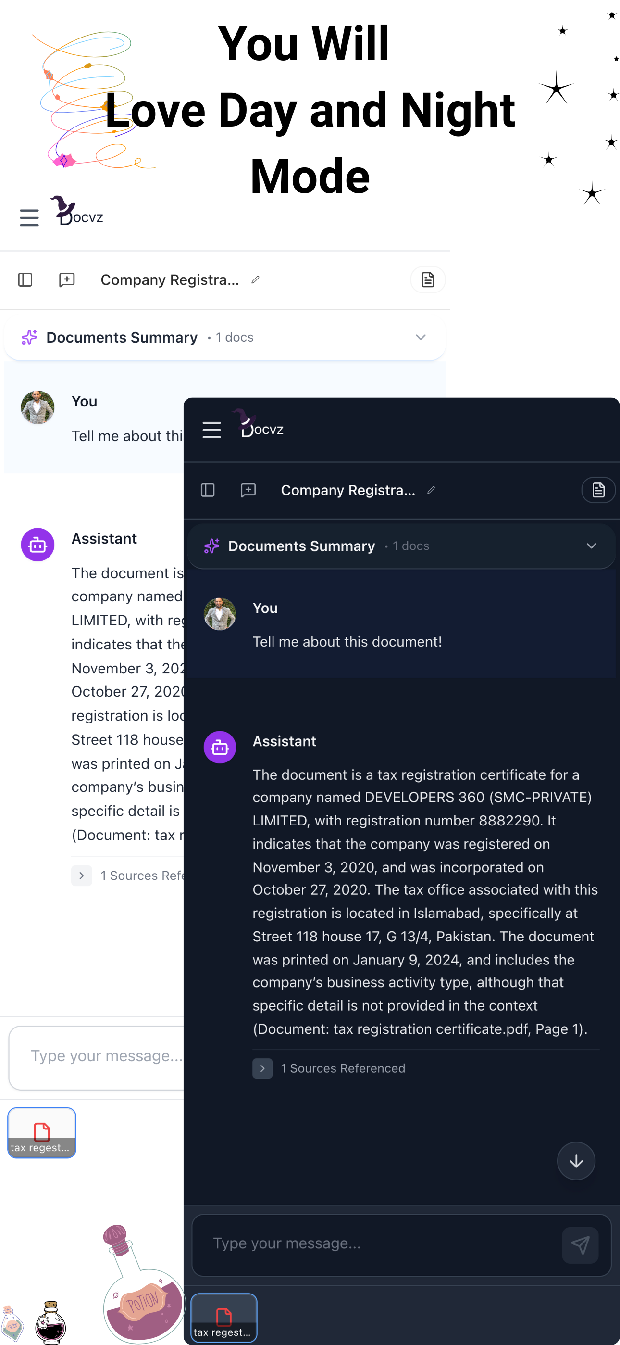Open the Company Registra... chat title

(348, 490)
